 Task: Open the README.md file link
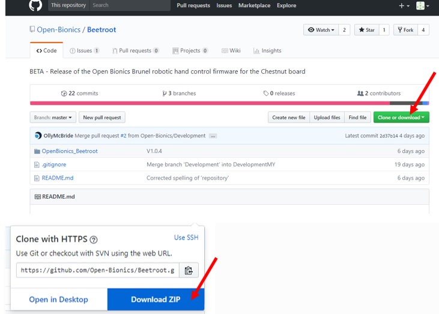point(58,178)
